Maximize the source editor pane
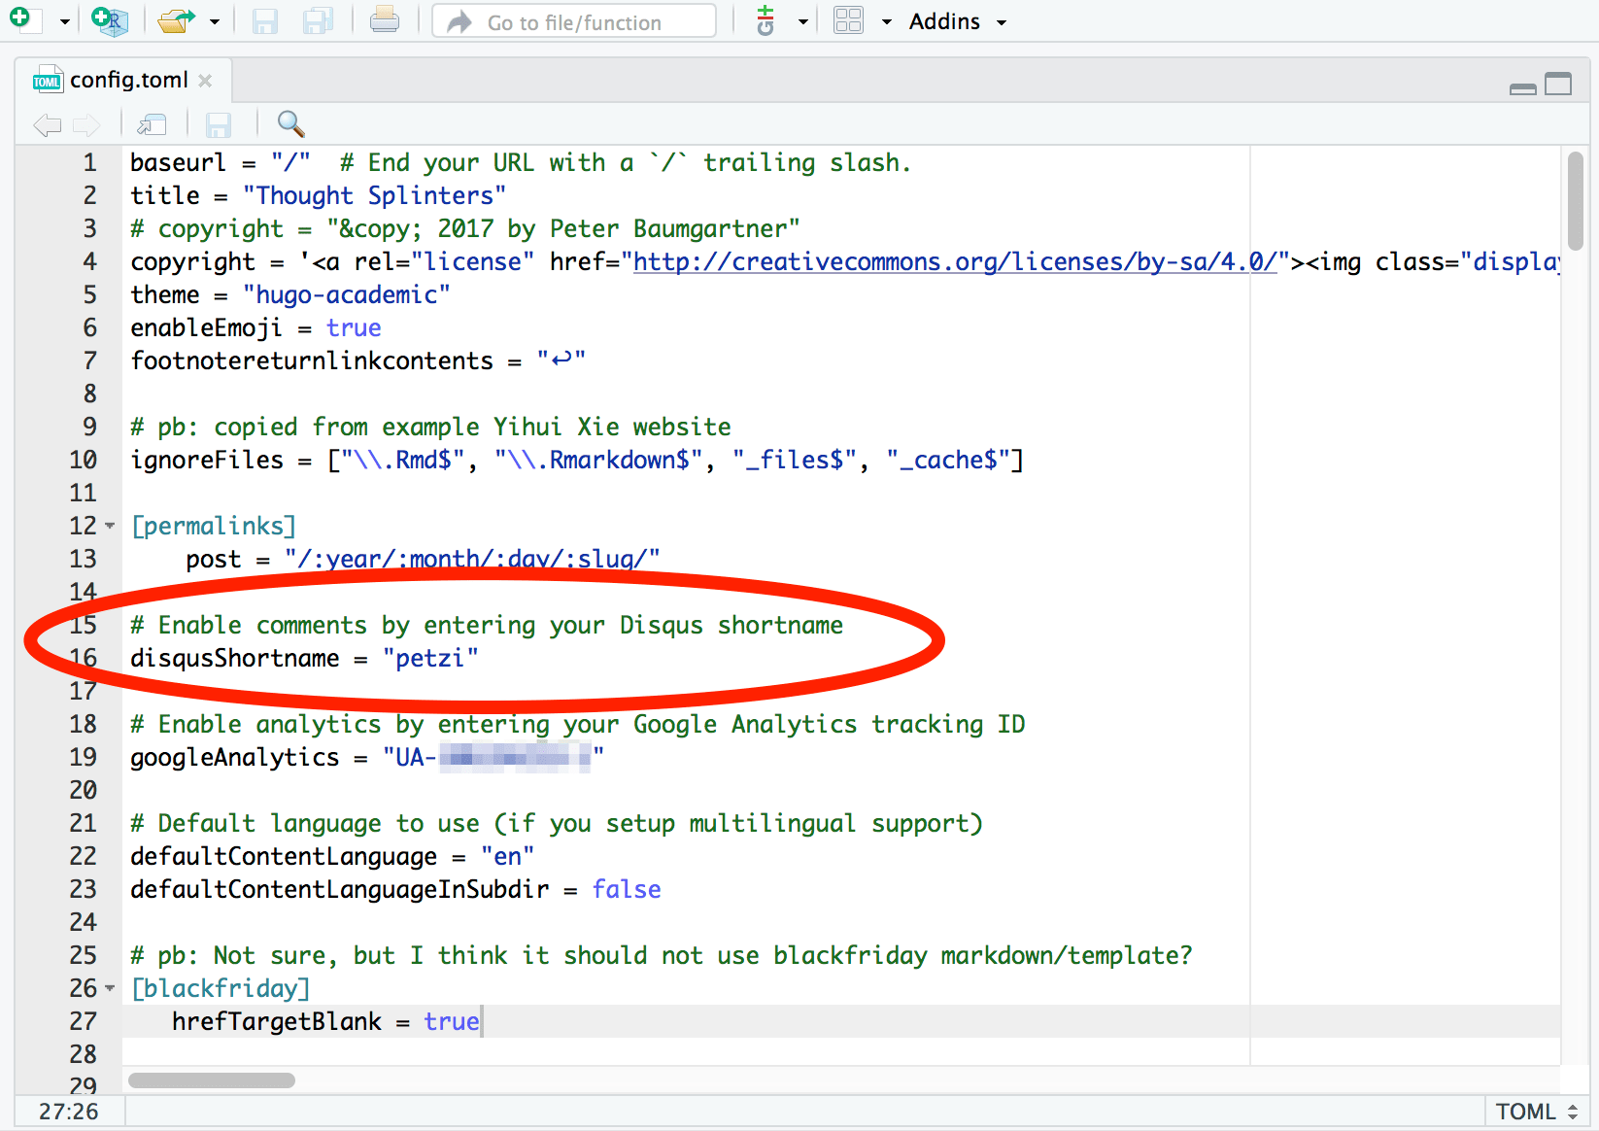1599x1131 pixels. click(x=1558, y=85)
